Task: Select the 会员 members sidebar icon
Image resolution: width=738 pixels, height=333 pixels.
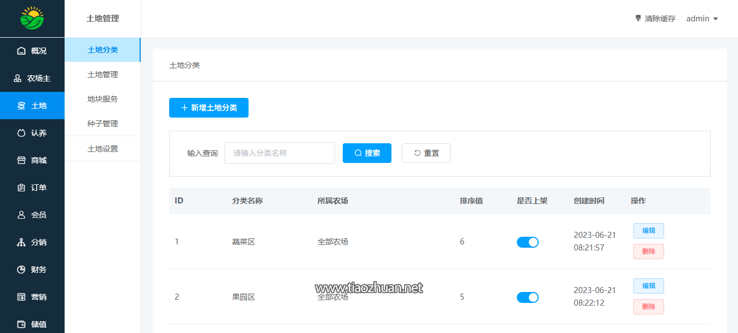Action: [x=21, y=215]
